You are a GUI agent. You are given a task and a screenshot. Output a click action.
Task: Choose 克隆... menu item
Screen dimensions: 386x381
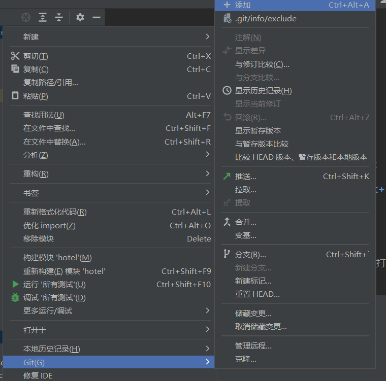pyautogui.click(x=295, y=359)
